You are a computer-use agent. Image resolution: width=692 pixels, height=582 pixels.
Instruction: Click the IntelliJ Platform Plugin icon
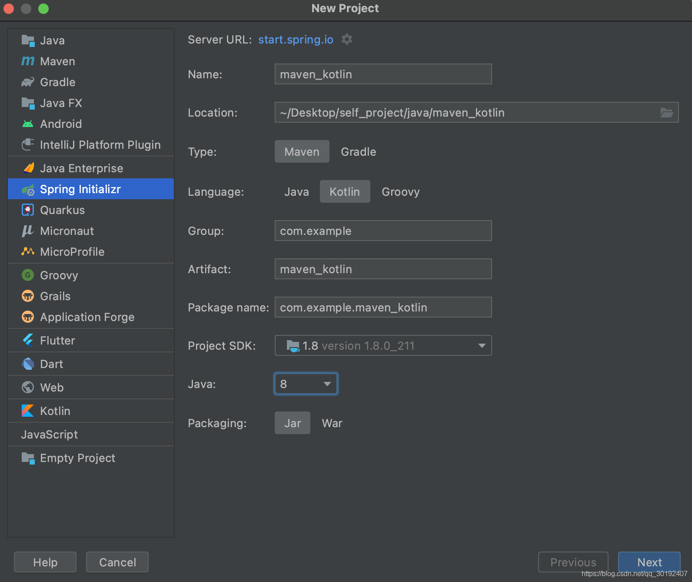28,144
